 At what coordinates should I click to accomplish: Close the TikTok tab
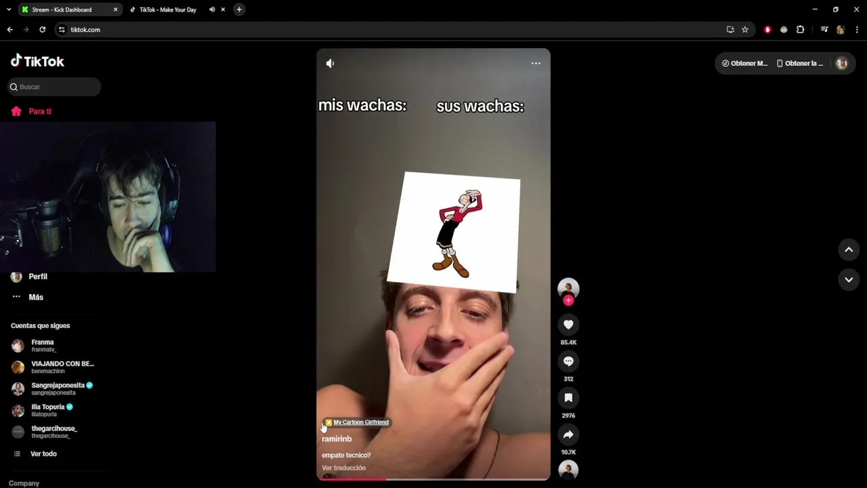tap(223, 9)
